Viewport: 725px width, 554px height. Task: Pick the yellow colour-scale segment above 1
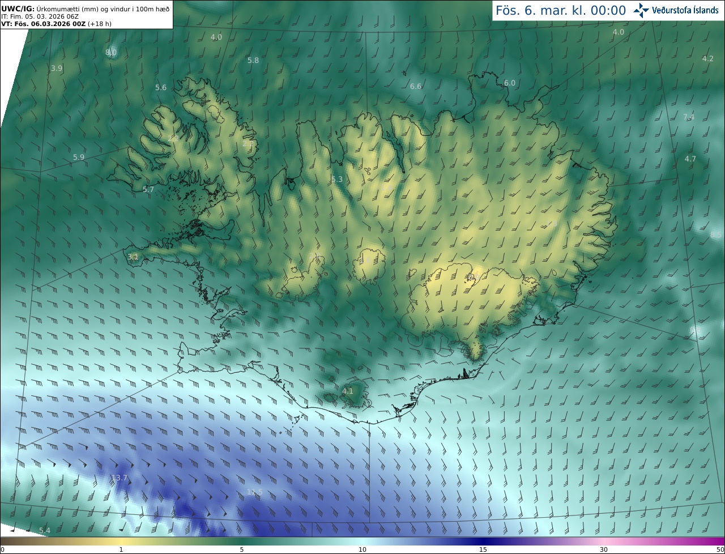[121, 541]
